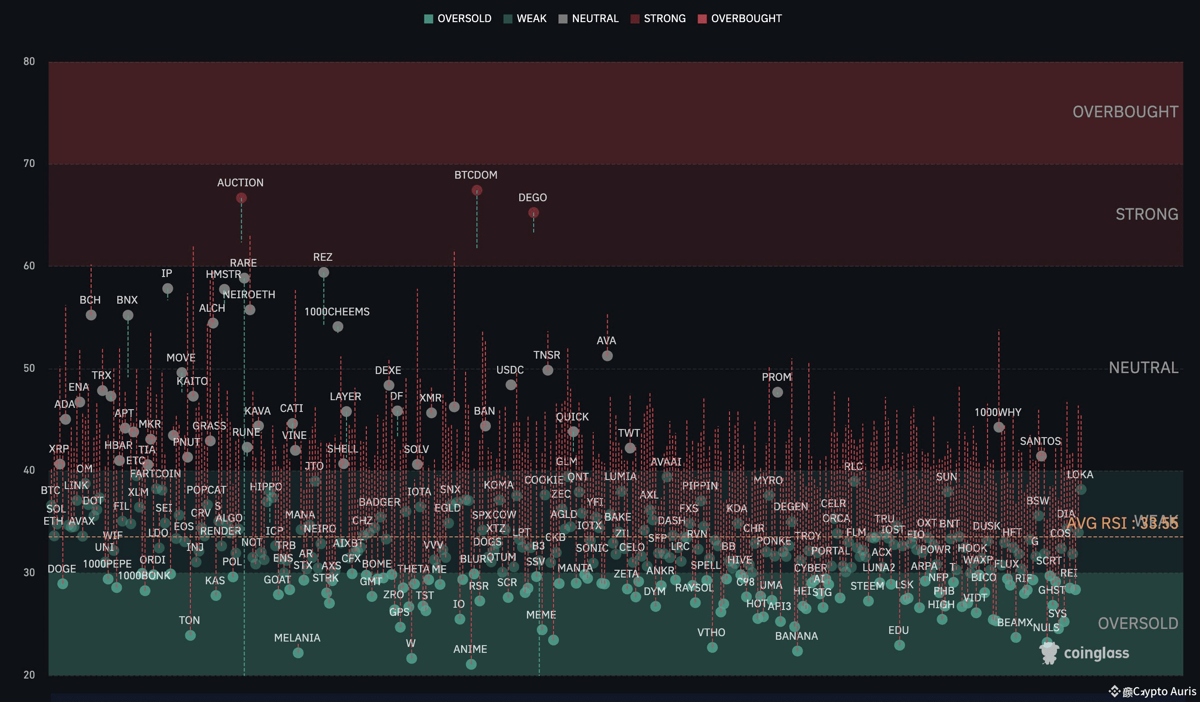
Task: Select the XRP data point dot
Action: (60, 464)
